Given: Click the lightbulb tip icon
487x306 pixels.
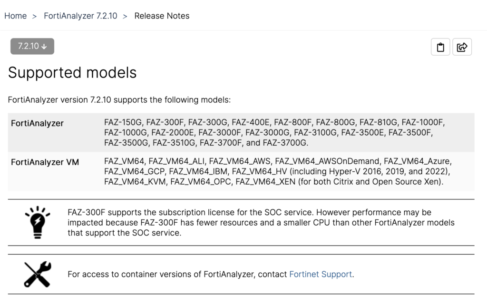Looking at the screenshot, I should click(x=37, y=222).
